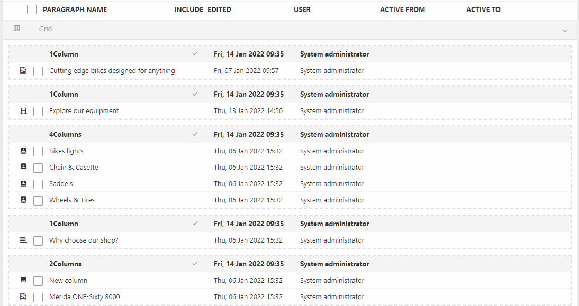Open the Cutting edge bikes paragraph

(x=112, y=71)
